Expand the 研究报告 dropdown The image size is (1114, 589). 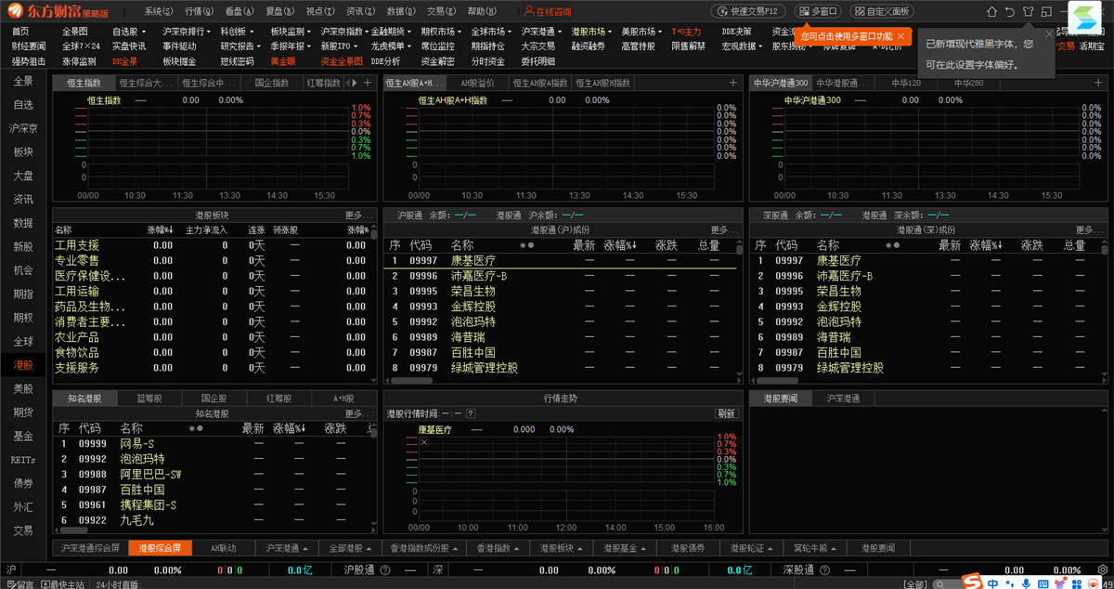pyautogui.click(x=241, y=46)
